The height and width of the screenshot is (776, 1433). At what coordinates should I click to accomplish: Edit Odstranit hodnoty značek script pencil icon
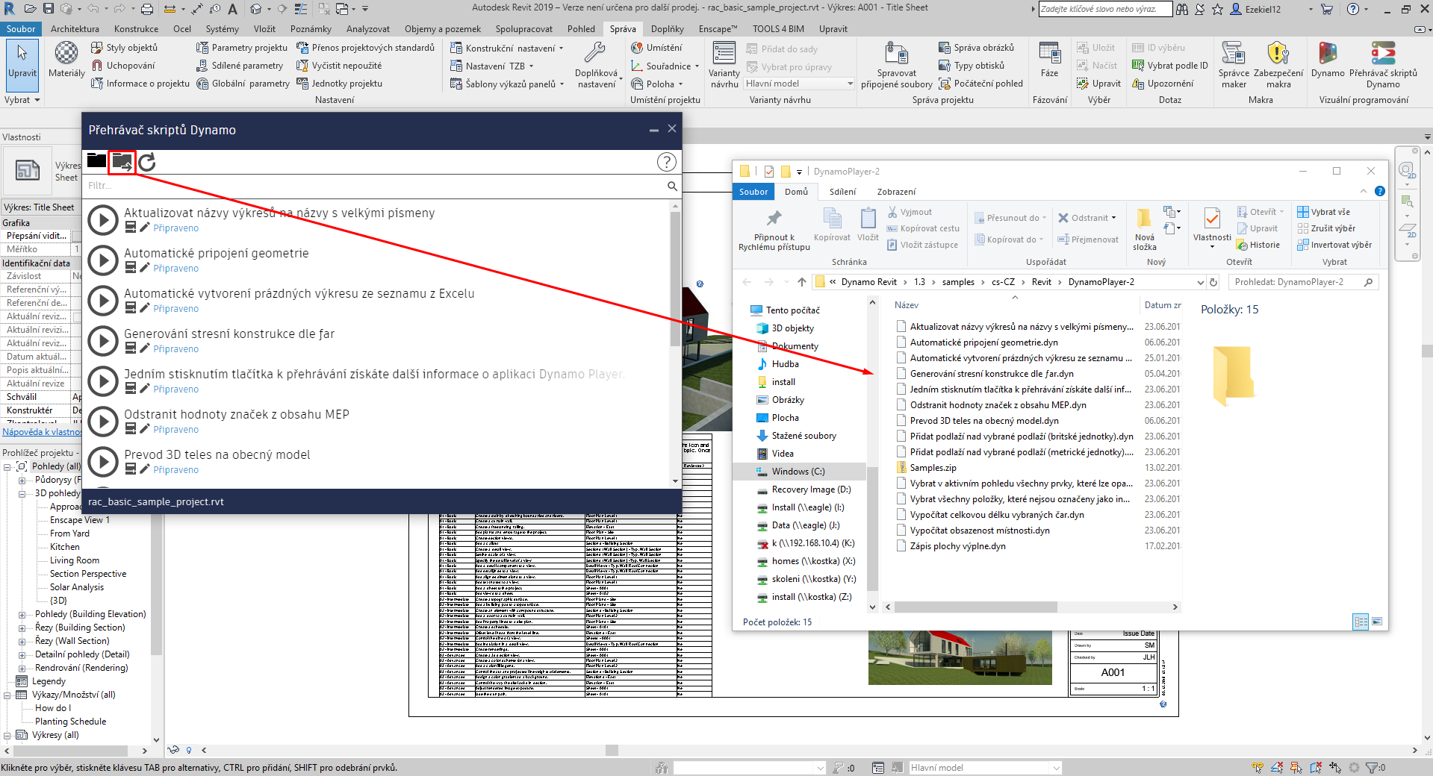click(145, 429)
